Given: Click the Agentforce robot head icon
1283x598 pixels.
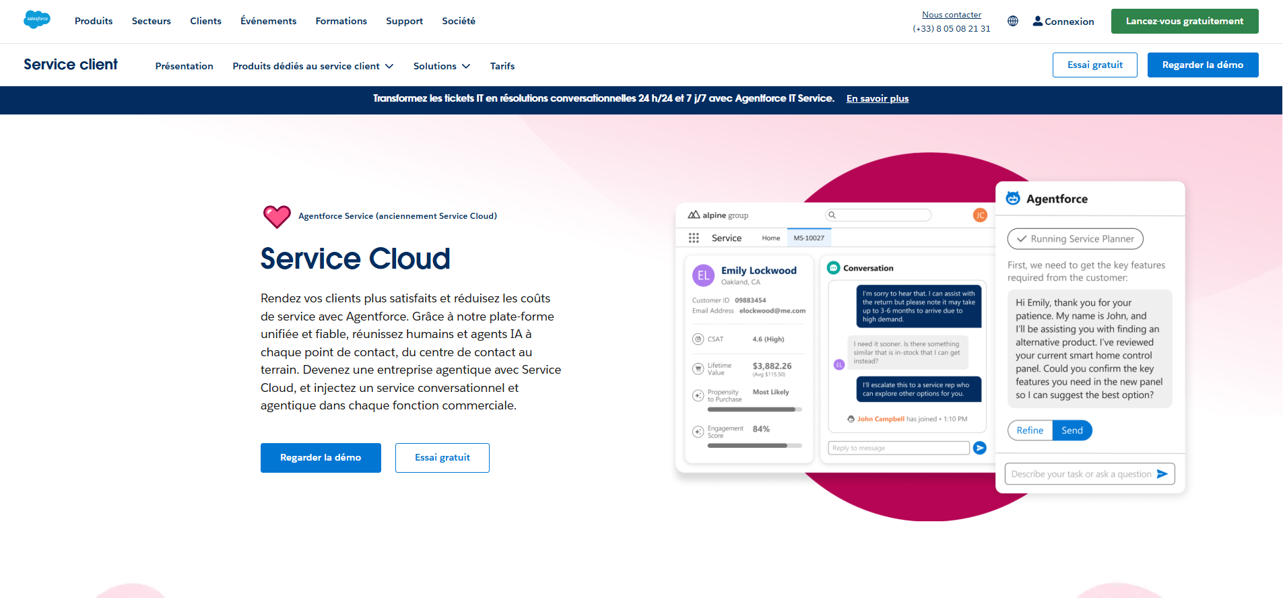Looking at the screenshot, I should tap(1013, 198).
